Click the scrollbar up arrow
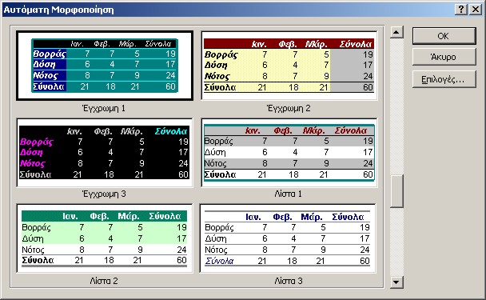 396,32
